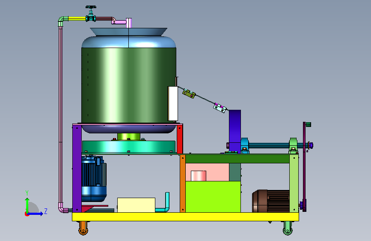Pick the funnel on top of the tank

(x=128, y=32)
